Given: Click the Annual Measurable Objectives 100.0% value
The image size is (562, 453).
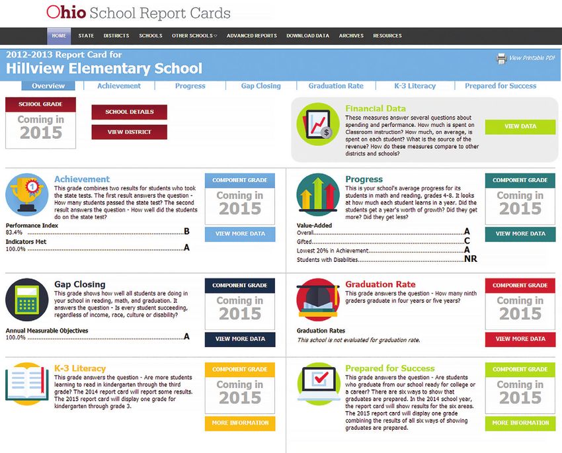Looking at the screenshot, I should [x=15, y=337].
